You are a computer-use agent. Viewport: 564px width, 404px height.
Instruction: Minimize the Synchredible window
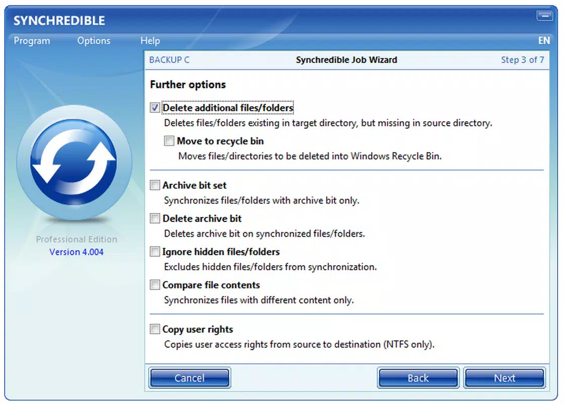(x=545, y=16)
